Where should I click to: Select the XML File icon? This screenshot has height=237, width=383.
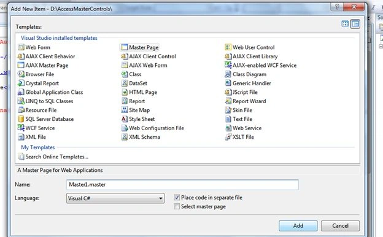(x=21, y=137)
